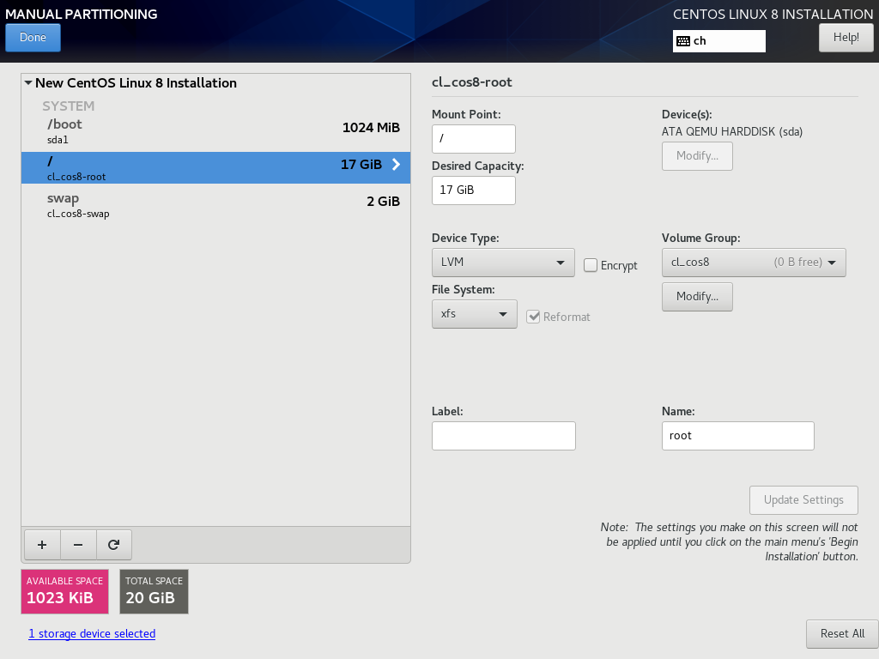
Task: Open the File System xfs dropdown
Action: coord(474,314)
